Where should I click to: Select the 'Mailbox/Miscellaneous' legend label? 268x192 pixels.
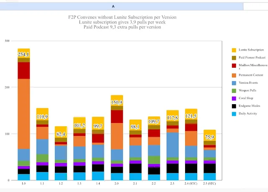(253, 67)
